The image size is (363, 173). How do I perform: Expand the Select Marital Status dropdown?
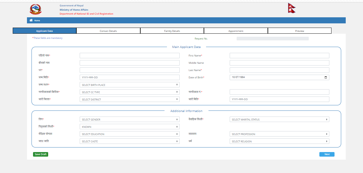tap(279, 119)
